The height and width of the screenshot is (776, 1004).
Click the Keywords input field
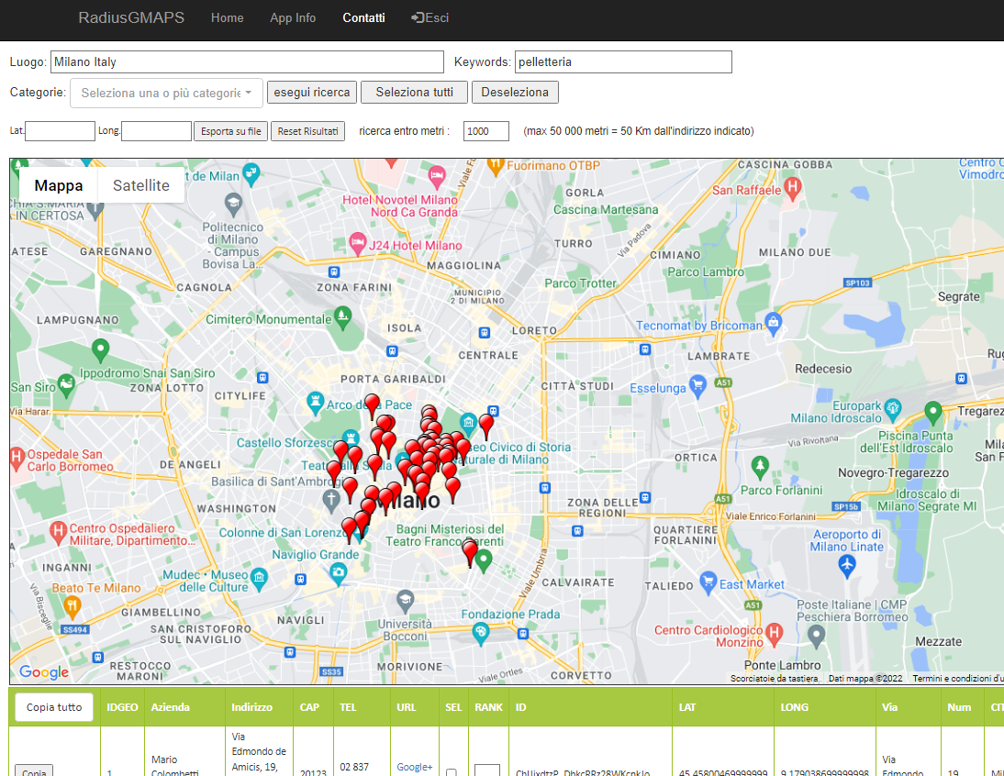(623, 62)
